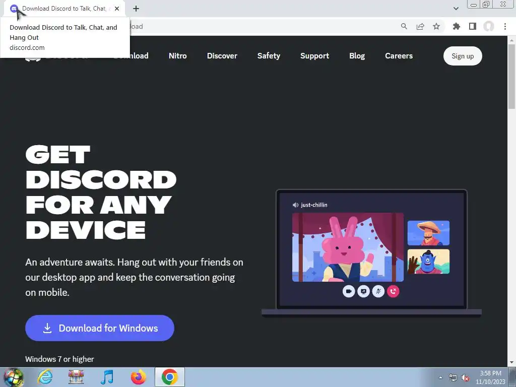Open the Discover nav item
The width and height of the screenshot is (516, 387).
[222, 55]
